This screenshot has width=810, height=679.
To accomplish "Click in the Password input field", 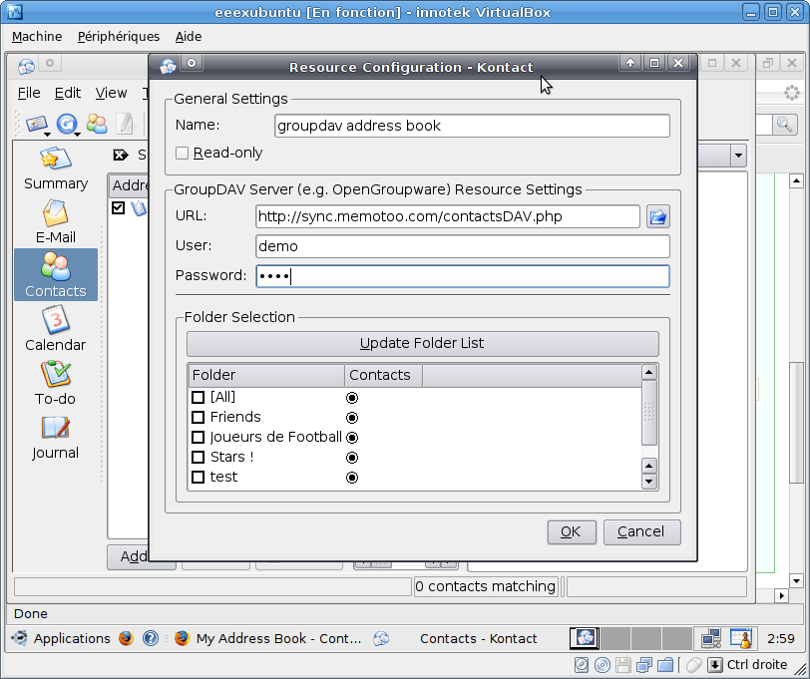I will (x=463, y=276).
